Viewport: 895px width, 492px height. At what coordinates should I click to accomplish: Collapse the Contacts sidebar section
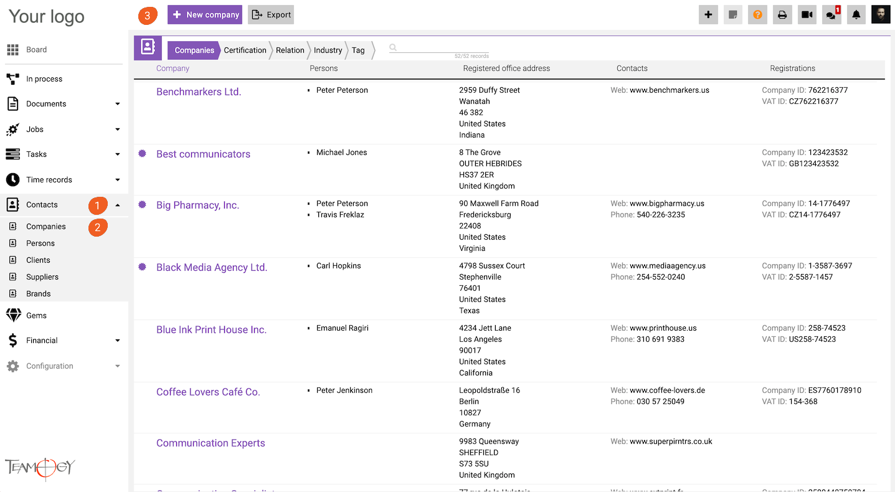pos(118,205)
